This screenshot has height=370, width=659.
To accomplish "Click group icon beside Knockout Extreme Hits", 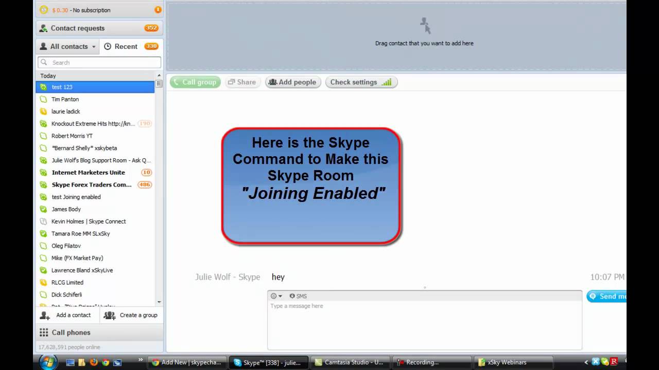I will 43,124.
